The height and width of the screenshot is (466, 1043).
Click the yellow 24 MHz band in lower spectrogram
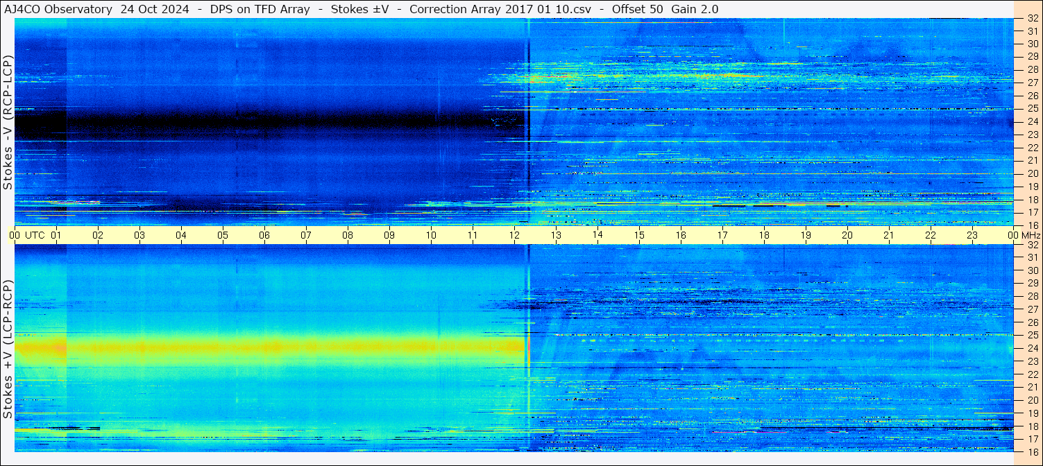coord(271,345)
